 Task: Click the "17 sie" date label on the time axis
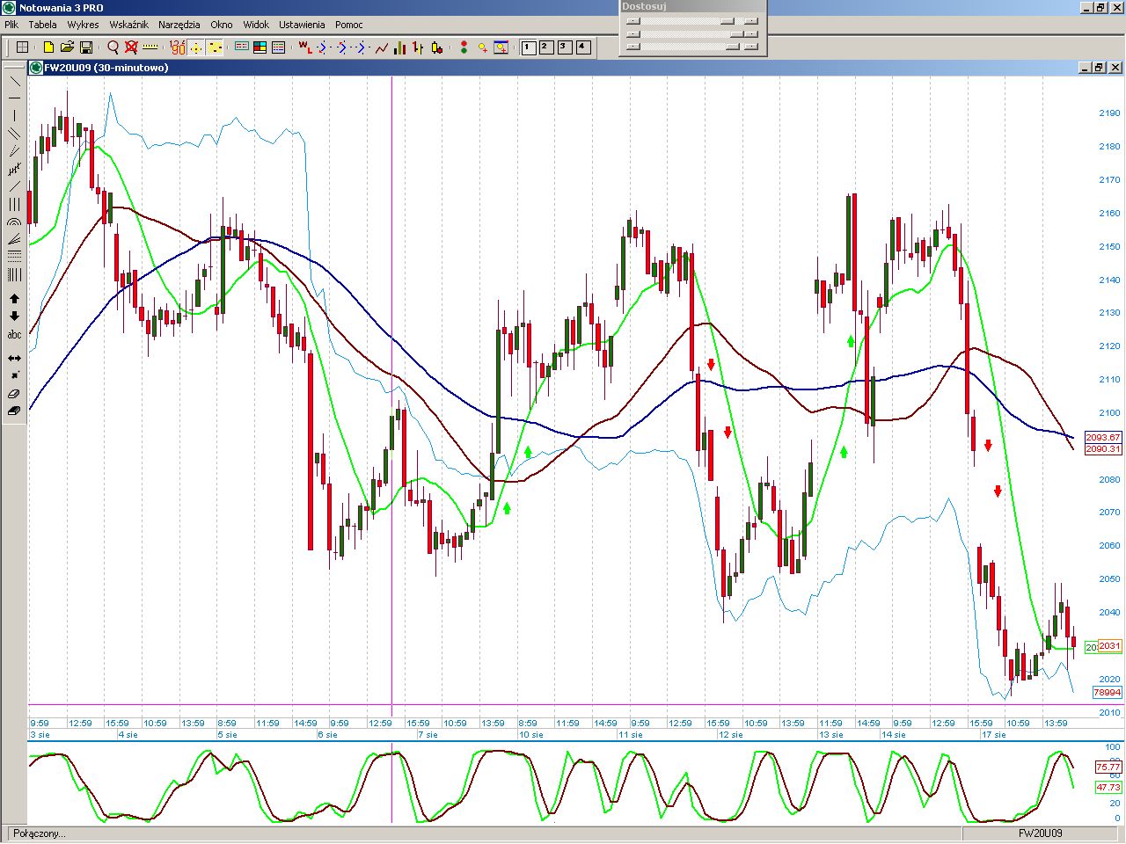pos(993,735)
